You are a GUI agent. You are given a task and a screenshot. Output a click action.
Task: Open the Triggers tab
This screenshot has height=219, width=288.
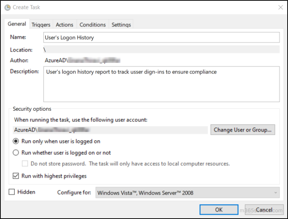[41, 25]
